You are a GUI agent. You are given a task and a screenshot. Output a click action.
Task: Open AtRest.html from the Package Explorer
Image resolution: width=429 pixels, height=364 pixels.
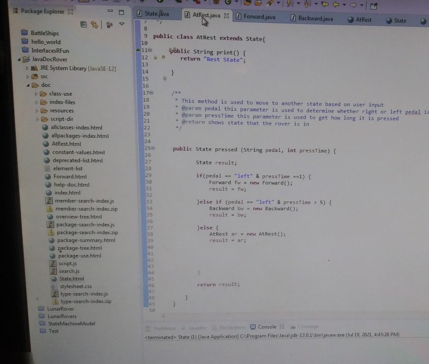tap(66, 144)
